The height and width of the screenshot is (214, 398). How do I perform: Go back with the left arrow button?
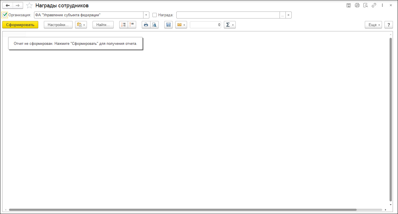tap(8, 5)
